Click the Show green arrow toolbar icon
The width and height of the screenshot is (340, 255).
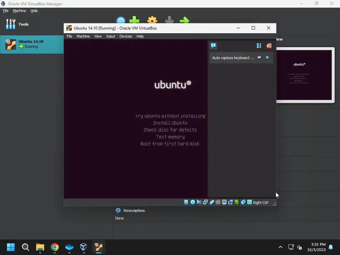(x=185, y=20)
